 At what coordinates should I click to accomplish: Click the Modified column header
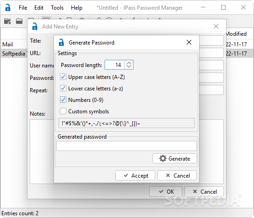(x=236, y=34)
